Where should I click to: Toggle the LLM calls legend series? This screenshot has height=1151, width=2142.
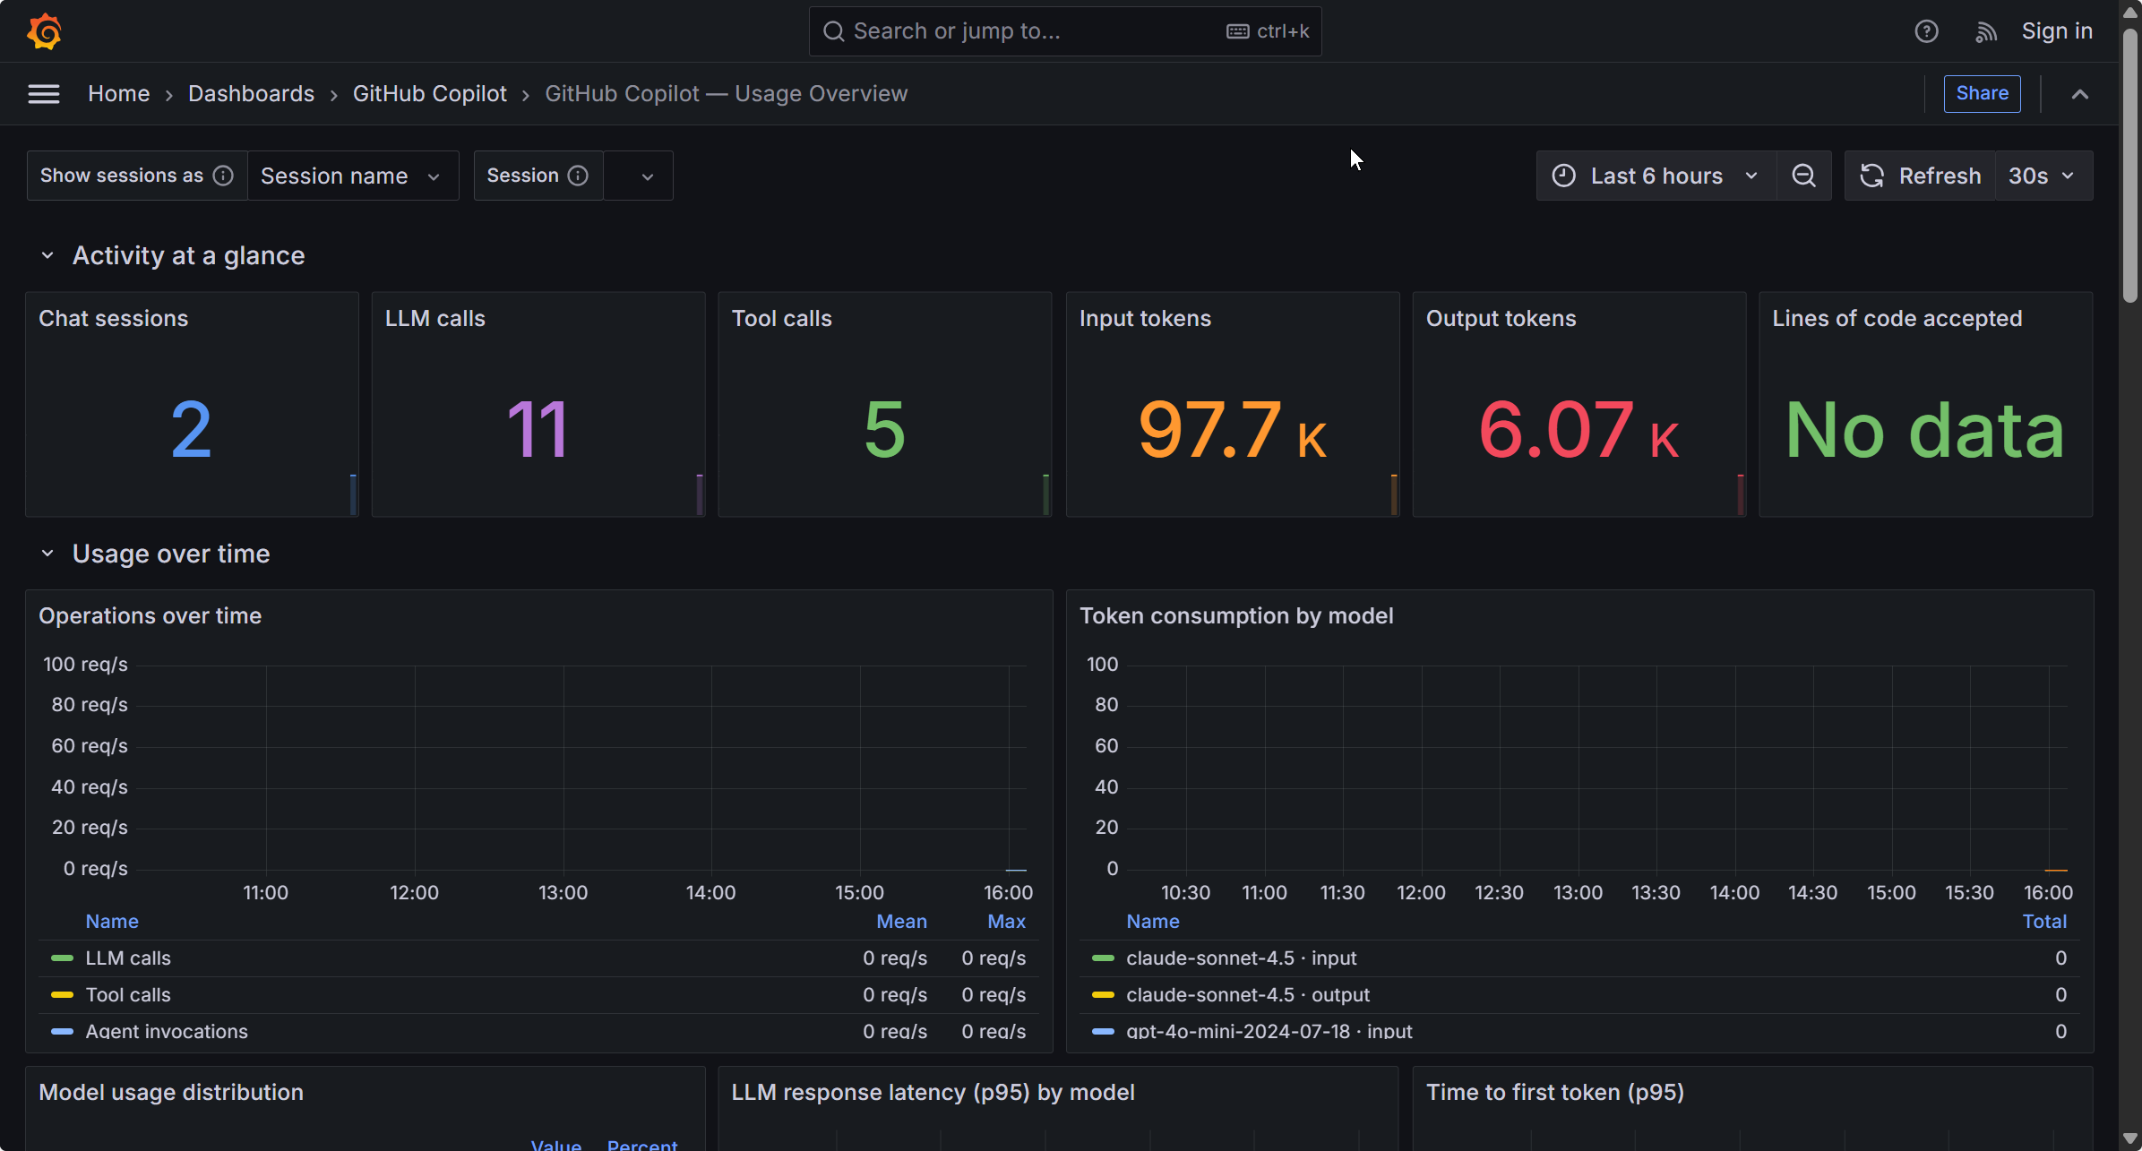128,958
